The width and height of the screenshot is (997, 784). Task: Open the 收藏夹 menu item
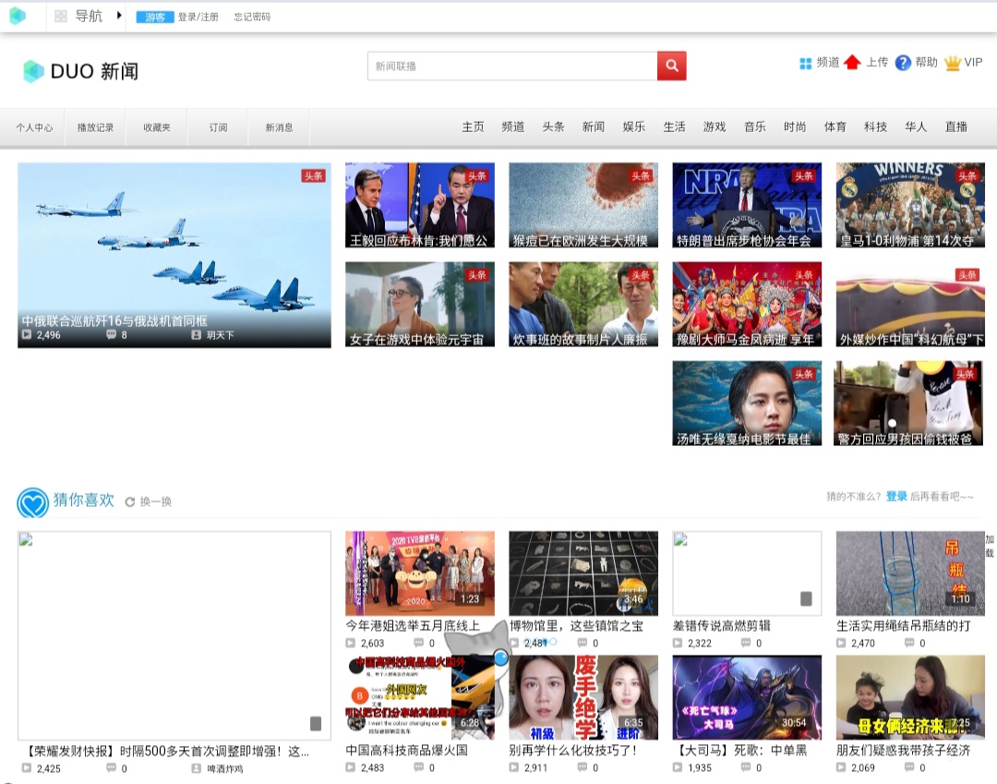[x=156, y=127]
